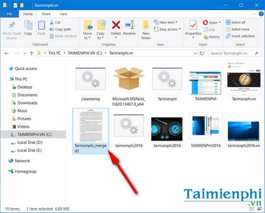
Task: Select the Taimienphi gears file
Action: [x=167, y=84]
